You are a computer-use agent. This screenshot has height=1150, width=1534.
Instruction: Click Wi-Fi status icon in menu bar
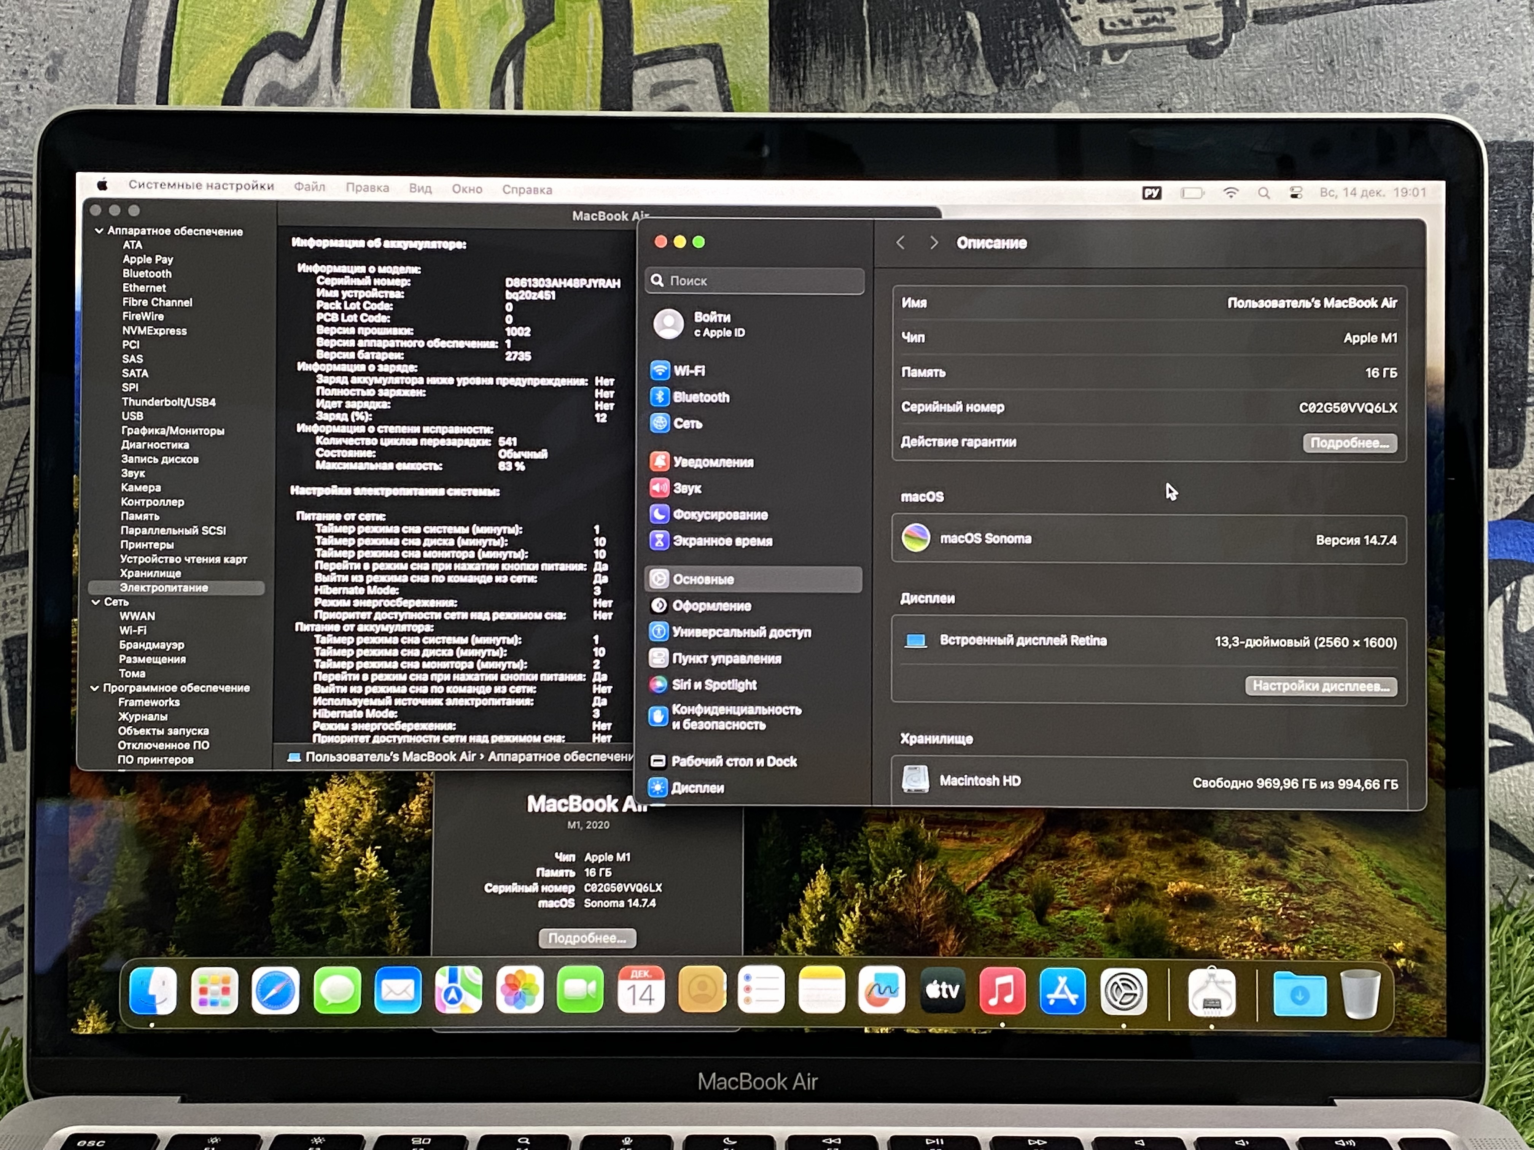1230,194
